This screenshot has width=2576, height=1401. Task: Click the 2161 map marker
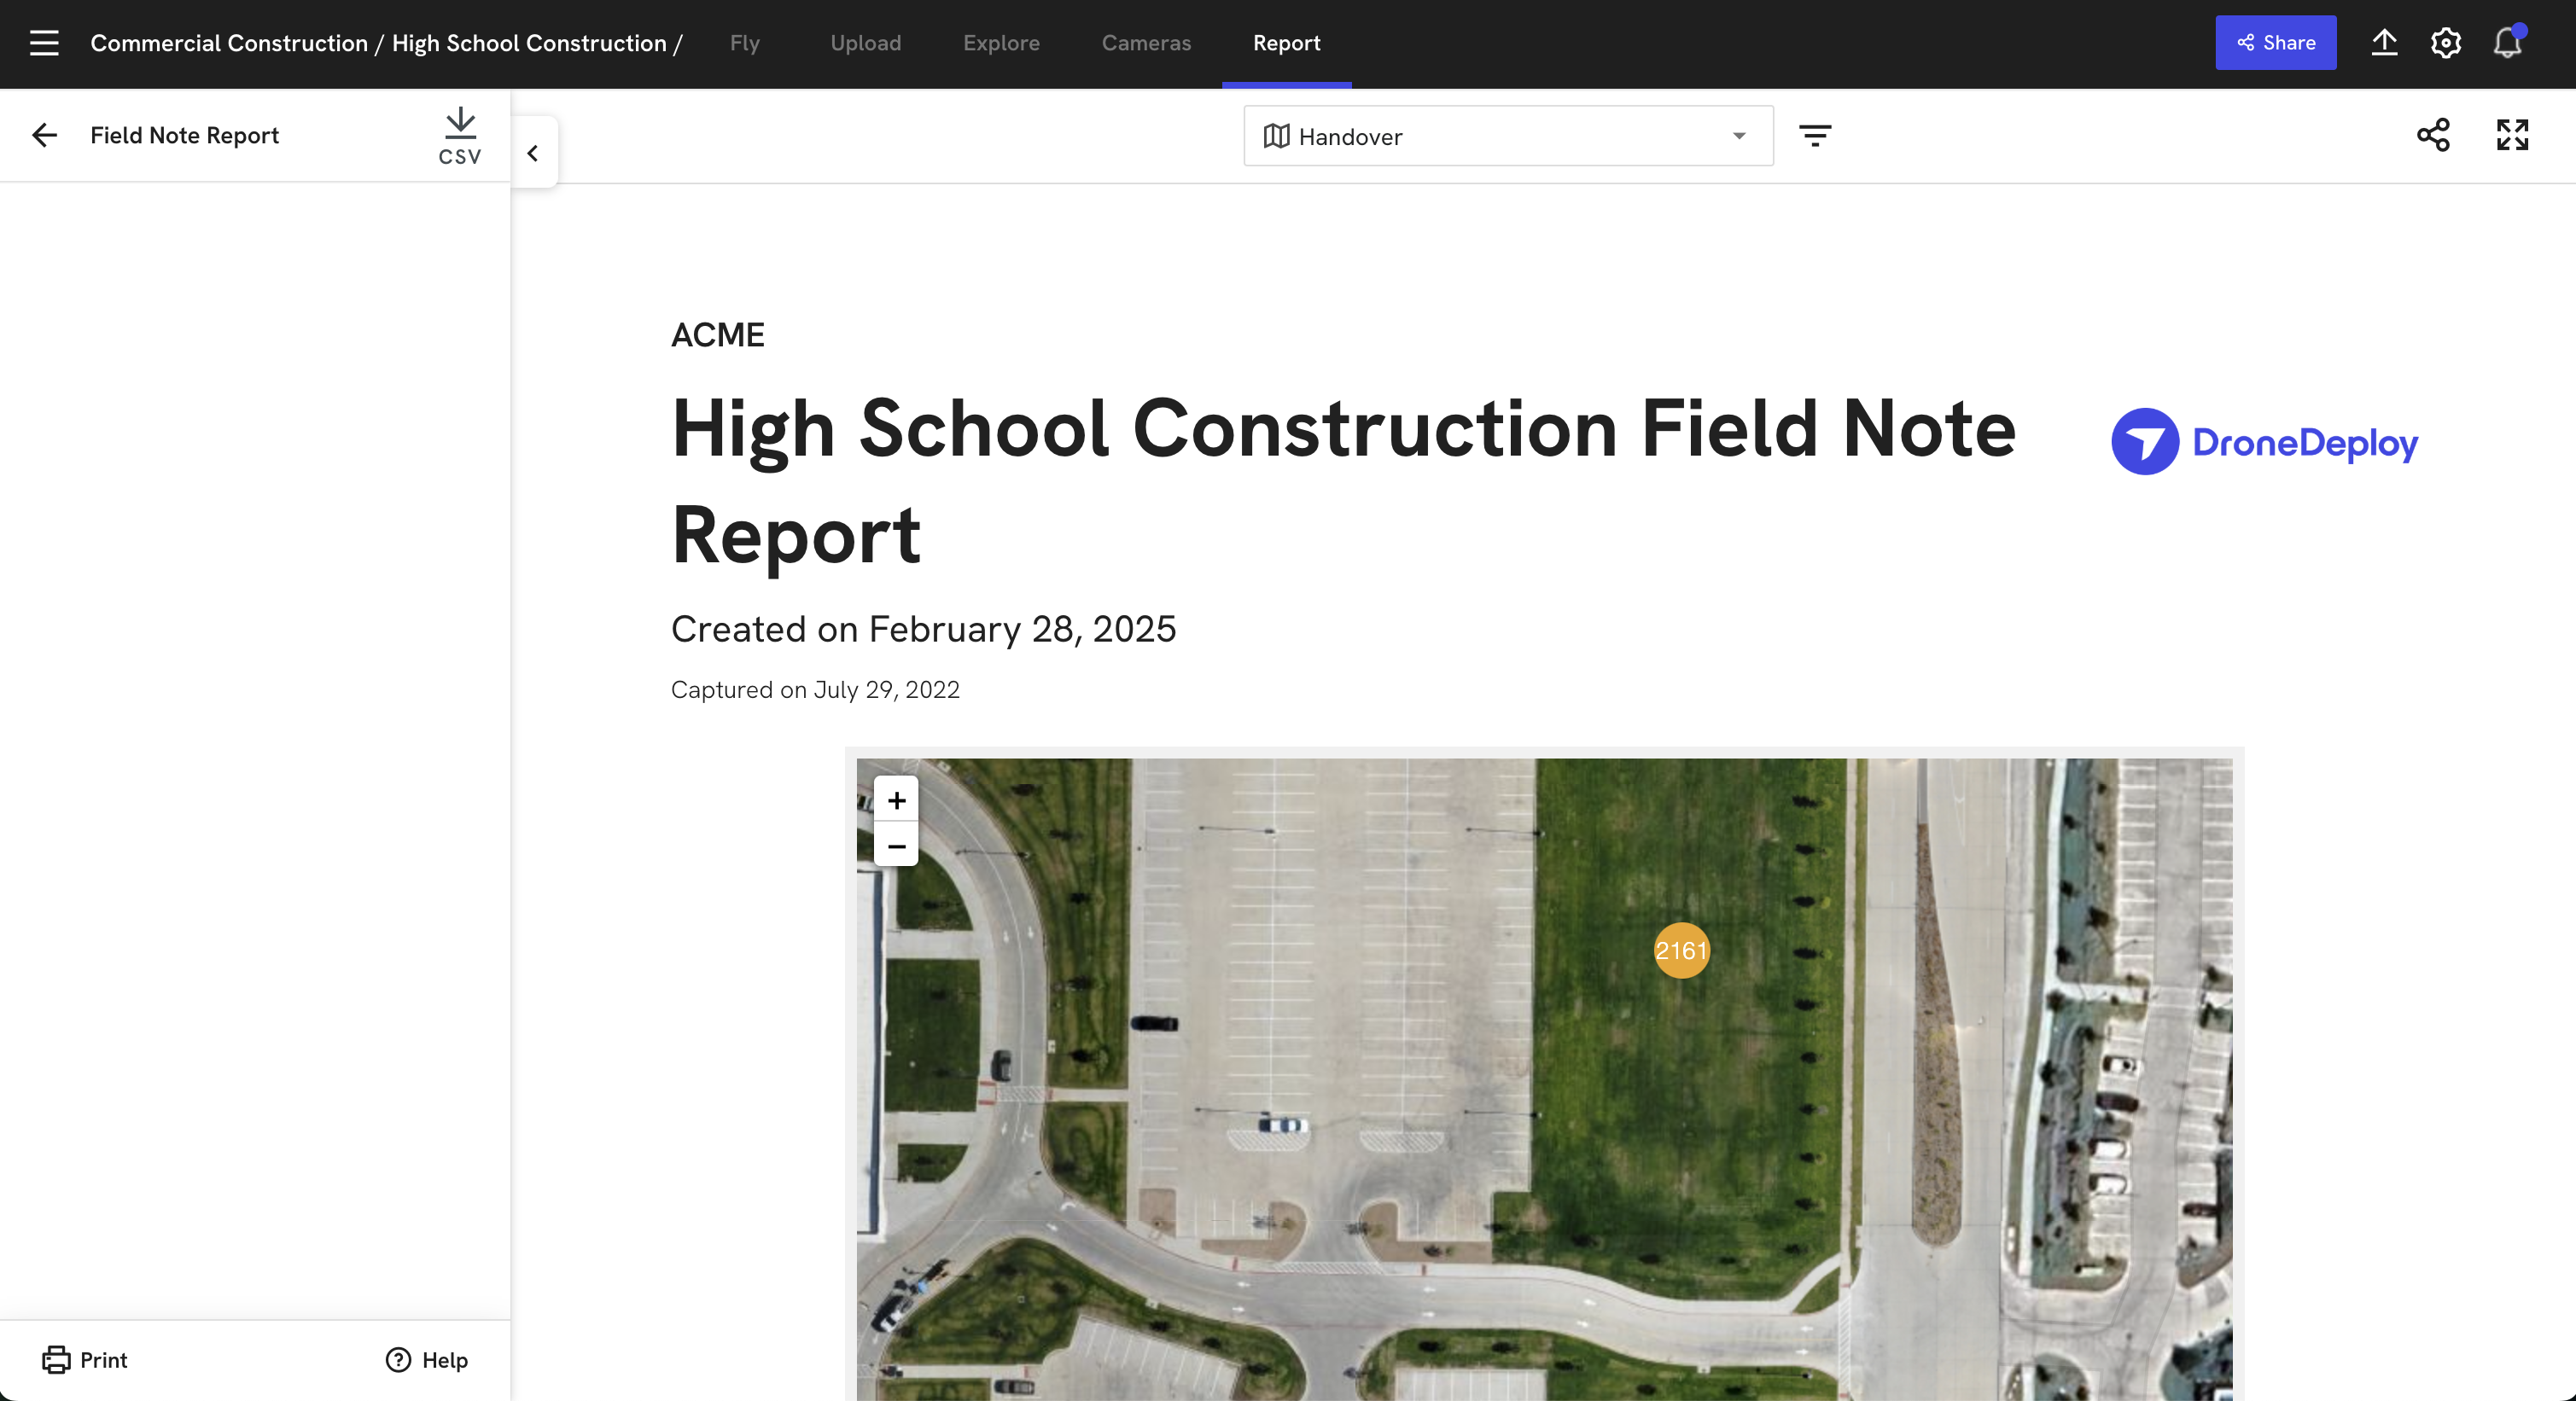[1681, 950]
